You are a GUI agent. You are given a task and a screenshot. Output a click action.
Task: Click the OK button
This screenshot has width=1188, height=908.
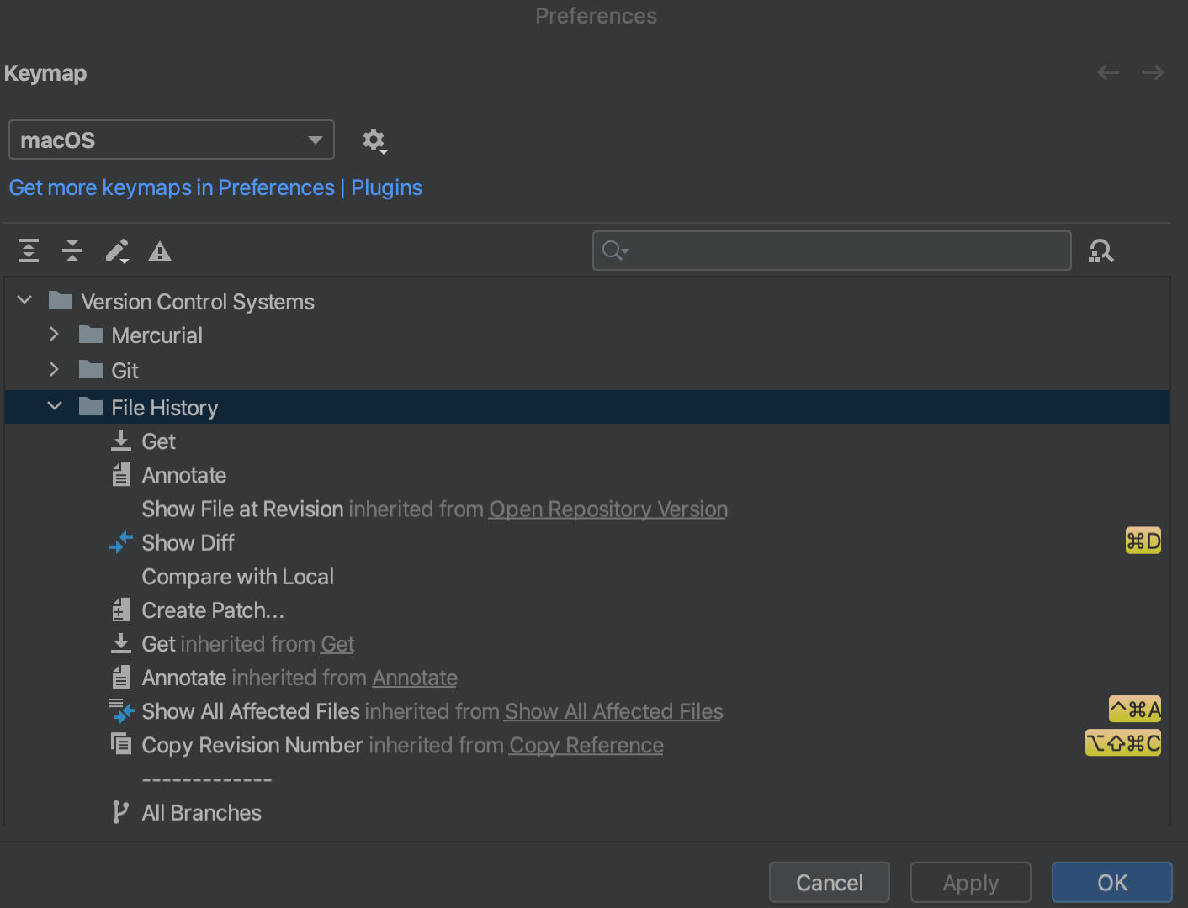(1111, 882)
